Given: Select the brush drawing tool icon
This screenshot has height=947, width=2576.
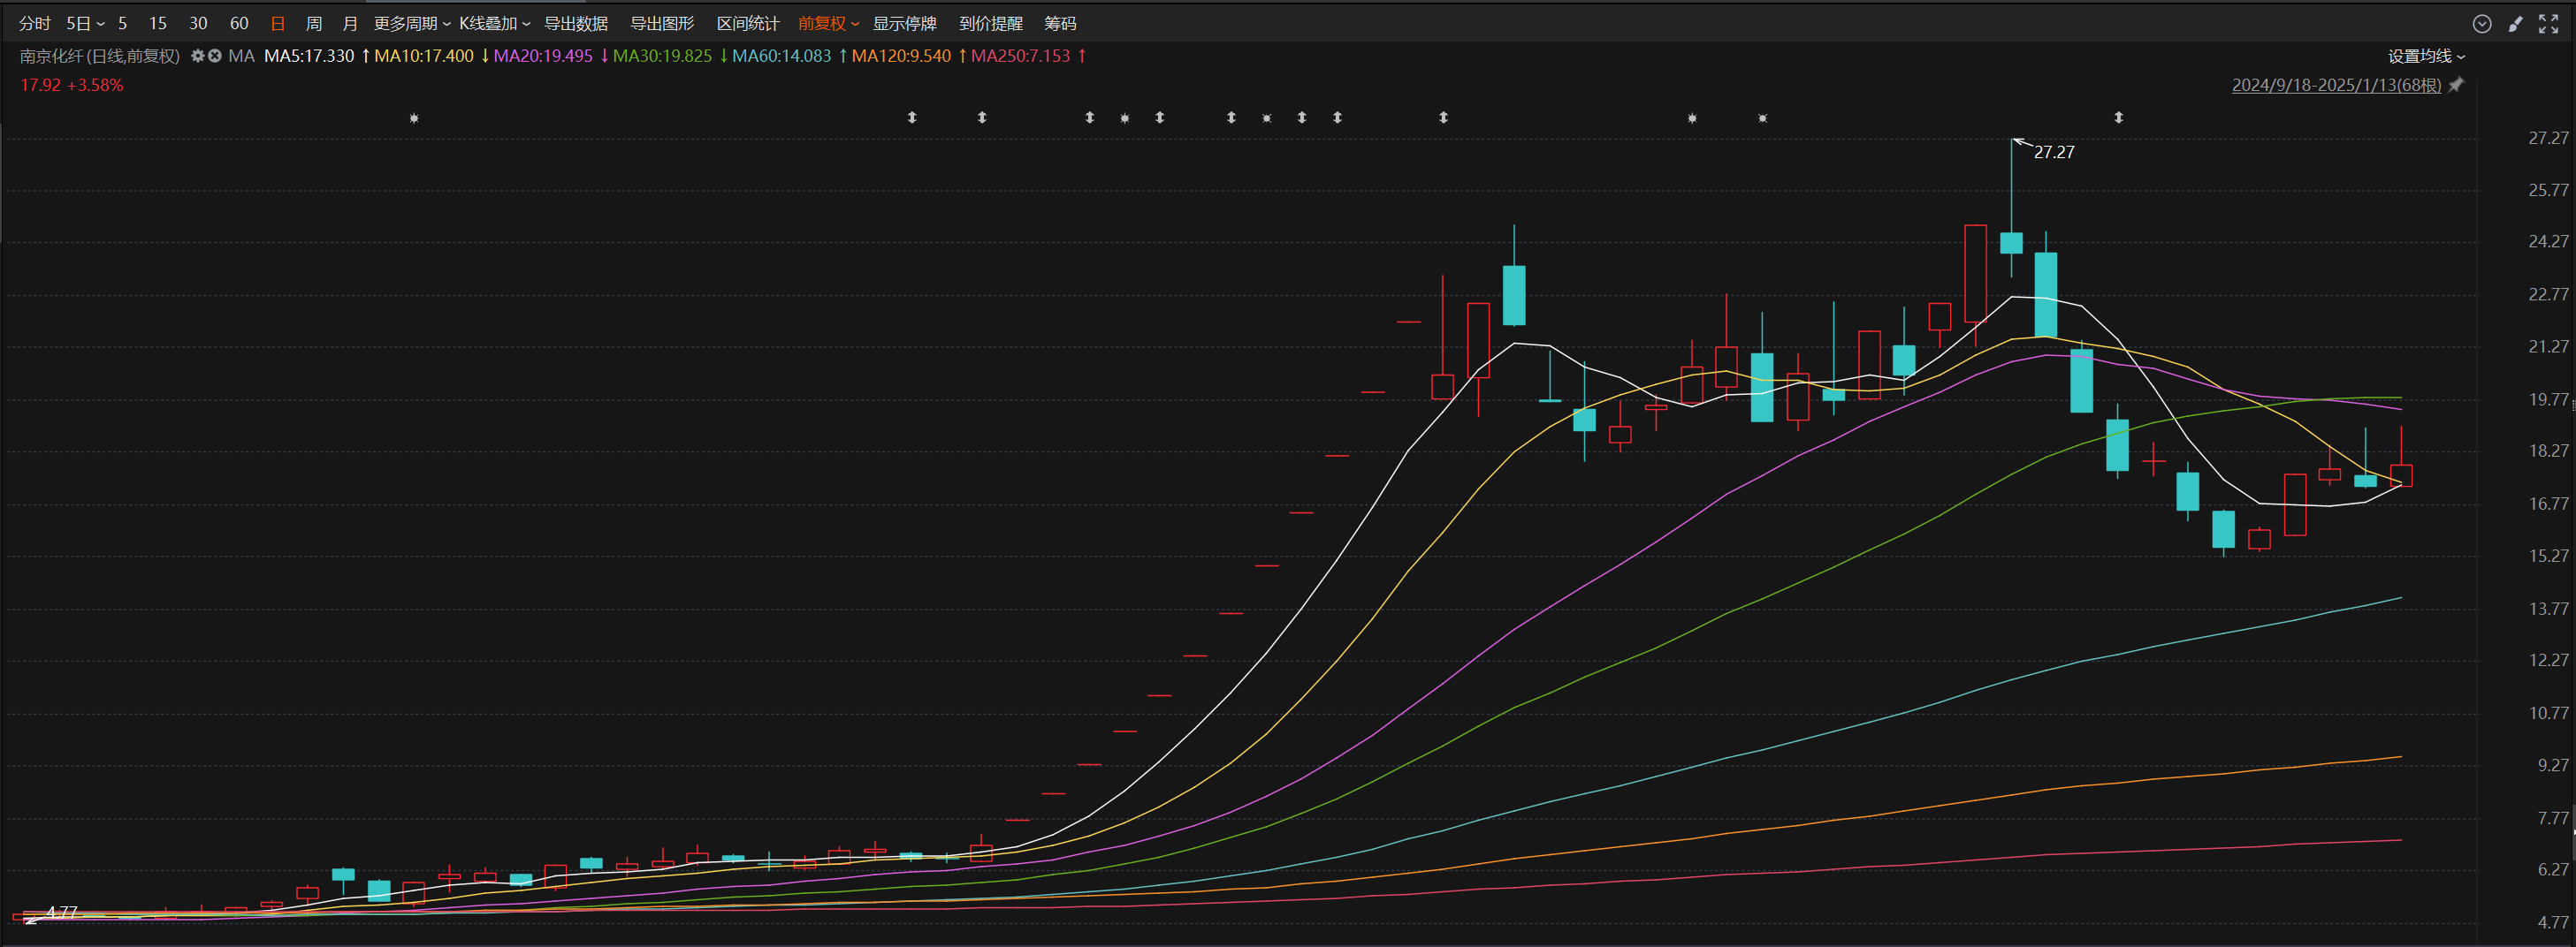Looking at the screenshot, I should 2516,24.
